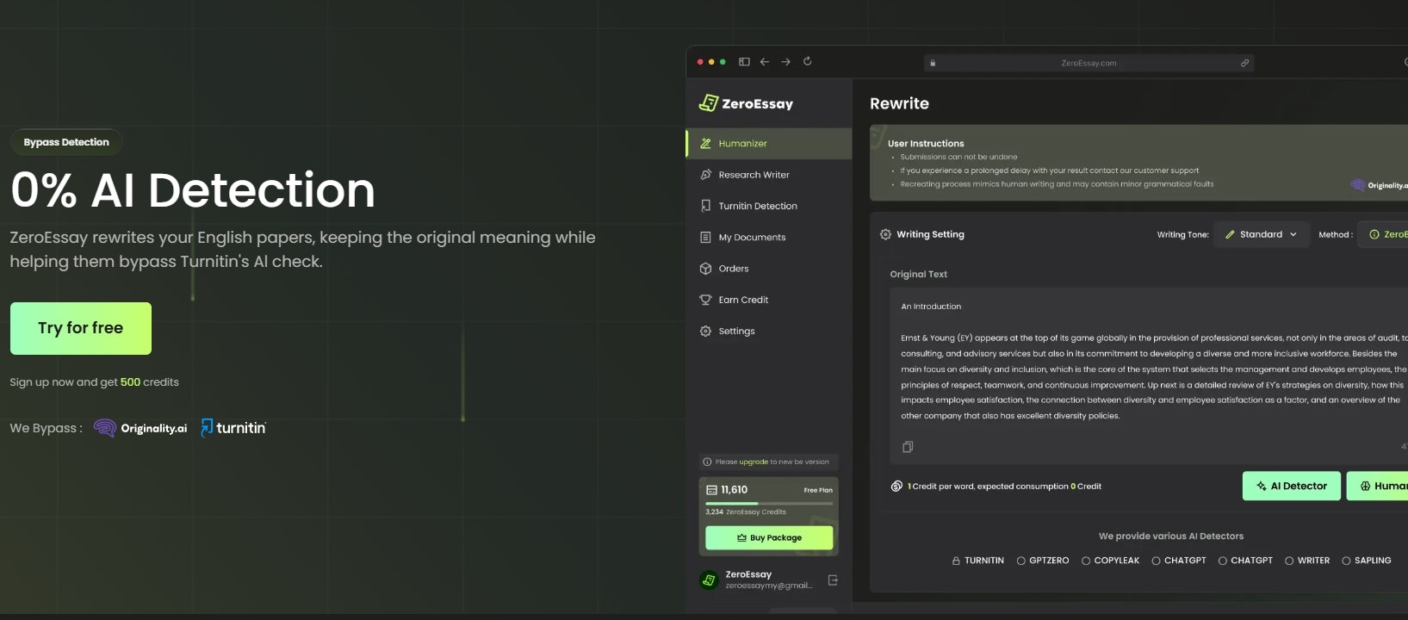Screen dimensions: 1408x620
Task: Open the Humanizer menu item
Action: coord(769,144)
